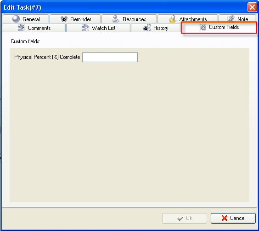Open the Watch List tab
This screenshot has height=231, width=259.
click(98, 28)
